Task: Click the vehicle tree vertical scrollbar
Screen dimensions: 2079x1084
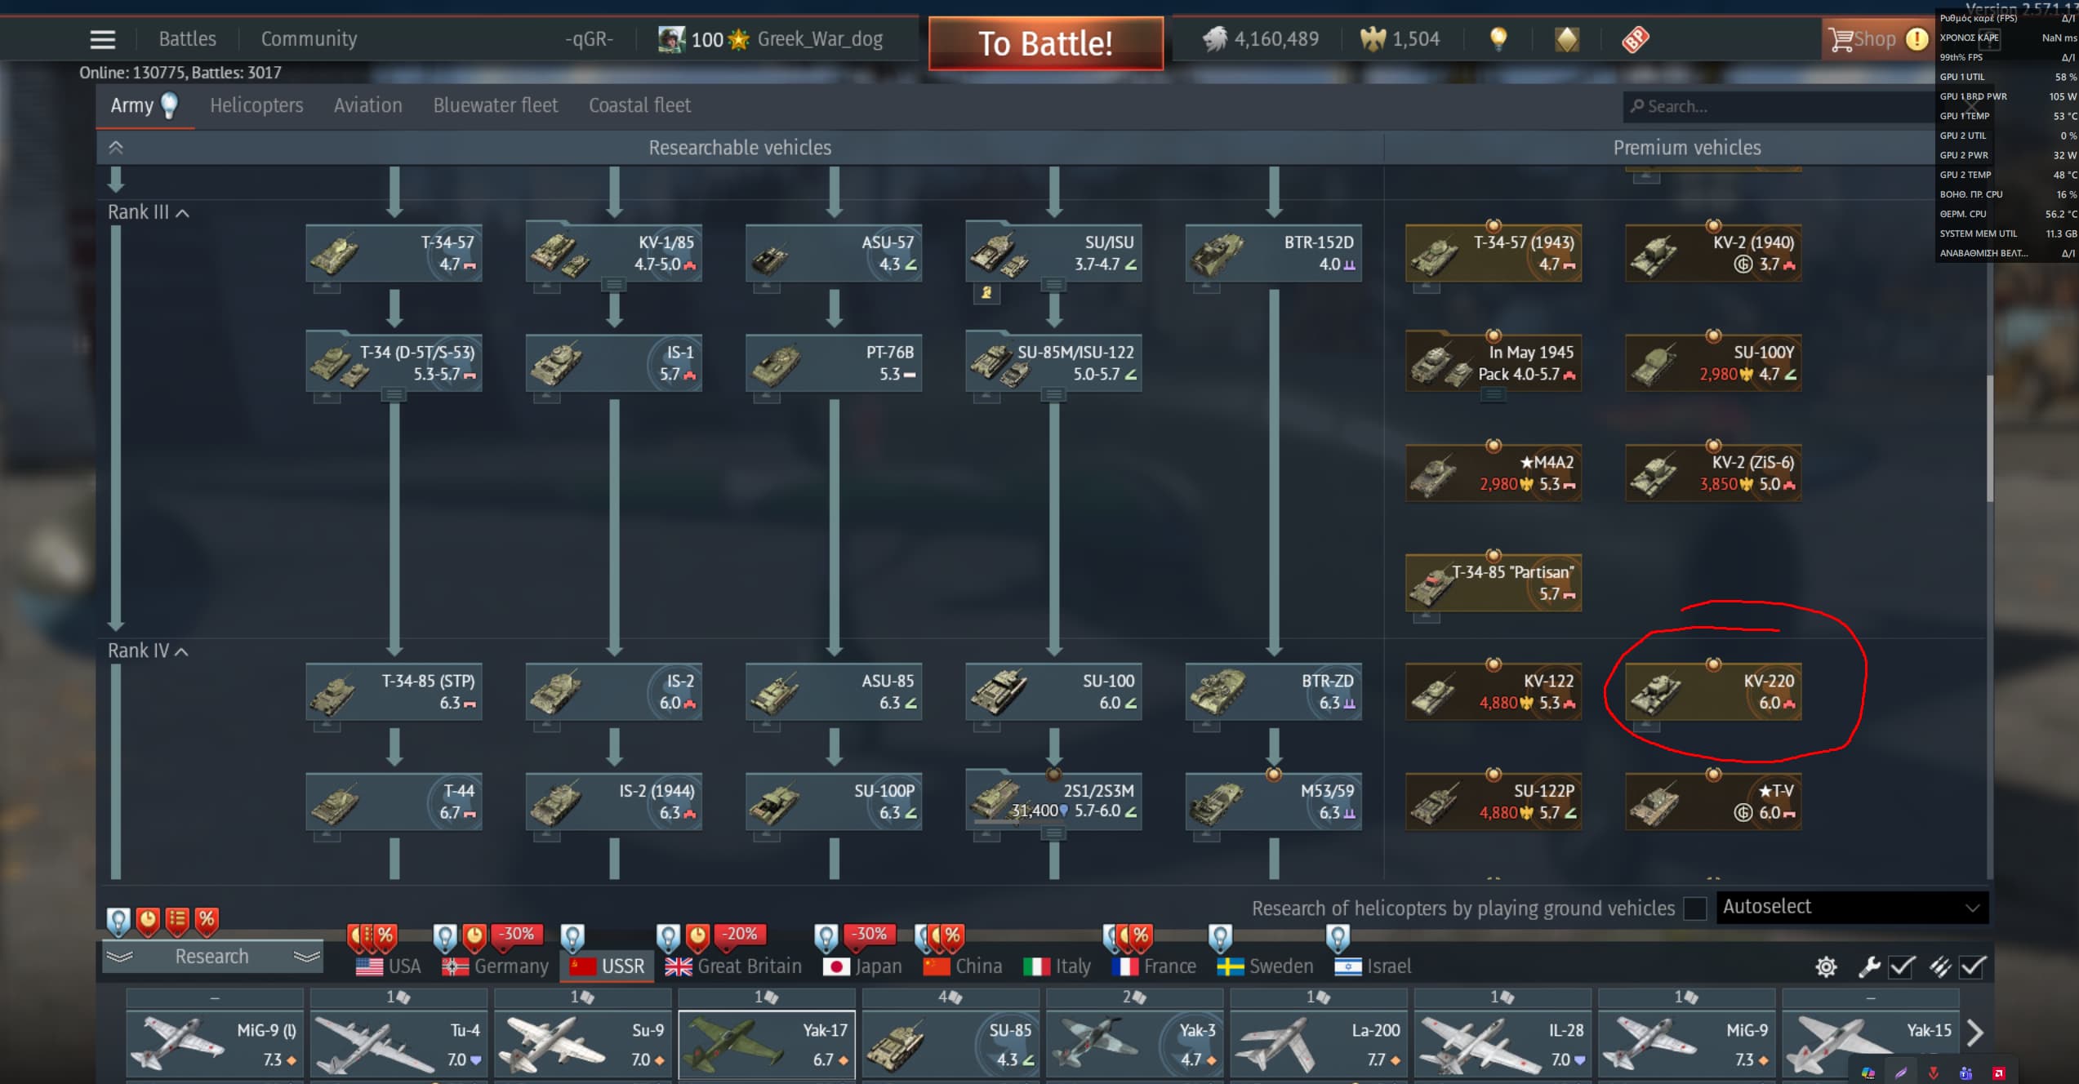Action: [1989, 439]
